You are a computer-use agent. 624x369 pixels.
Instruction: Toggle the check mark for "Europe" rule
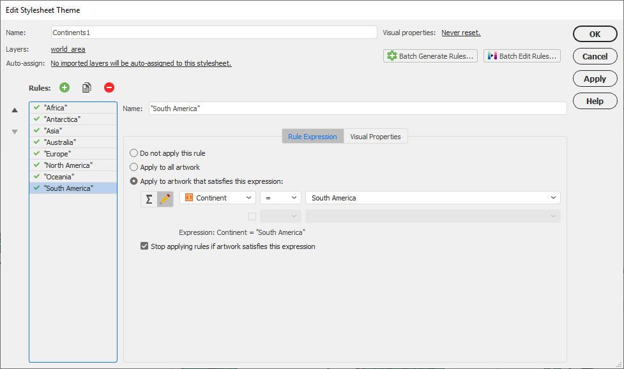point(36,153)
